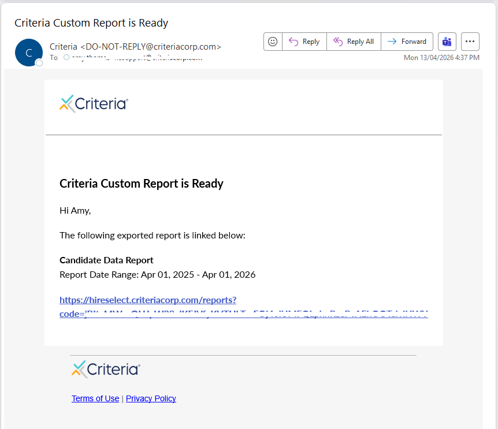The height and width of the screenshot is (429, 498).
Task: Click the email subject title at top
Action: pyautogui.click(x=91, y=23)
